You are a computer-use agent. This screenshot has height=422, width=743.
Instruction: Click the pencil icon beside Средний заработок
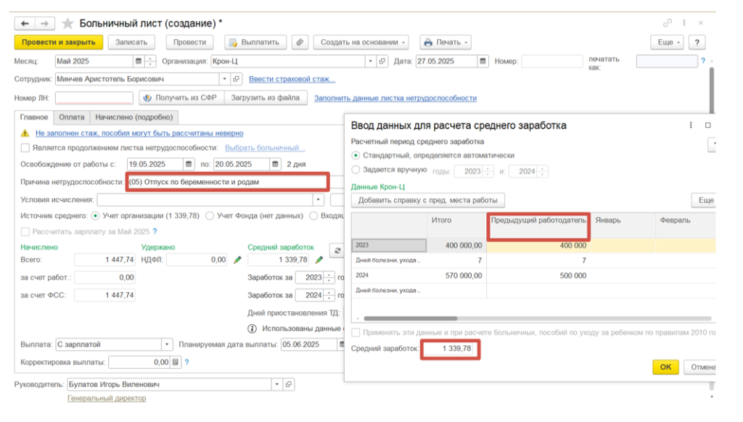319,260
